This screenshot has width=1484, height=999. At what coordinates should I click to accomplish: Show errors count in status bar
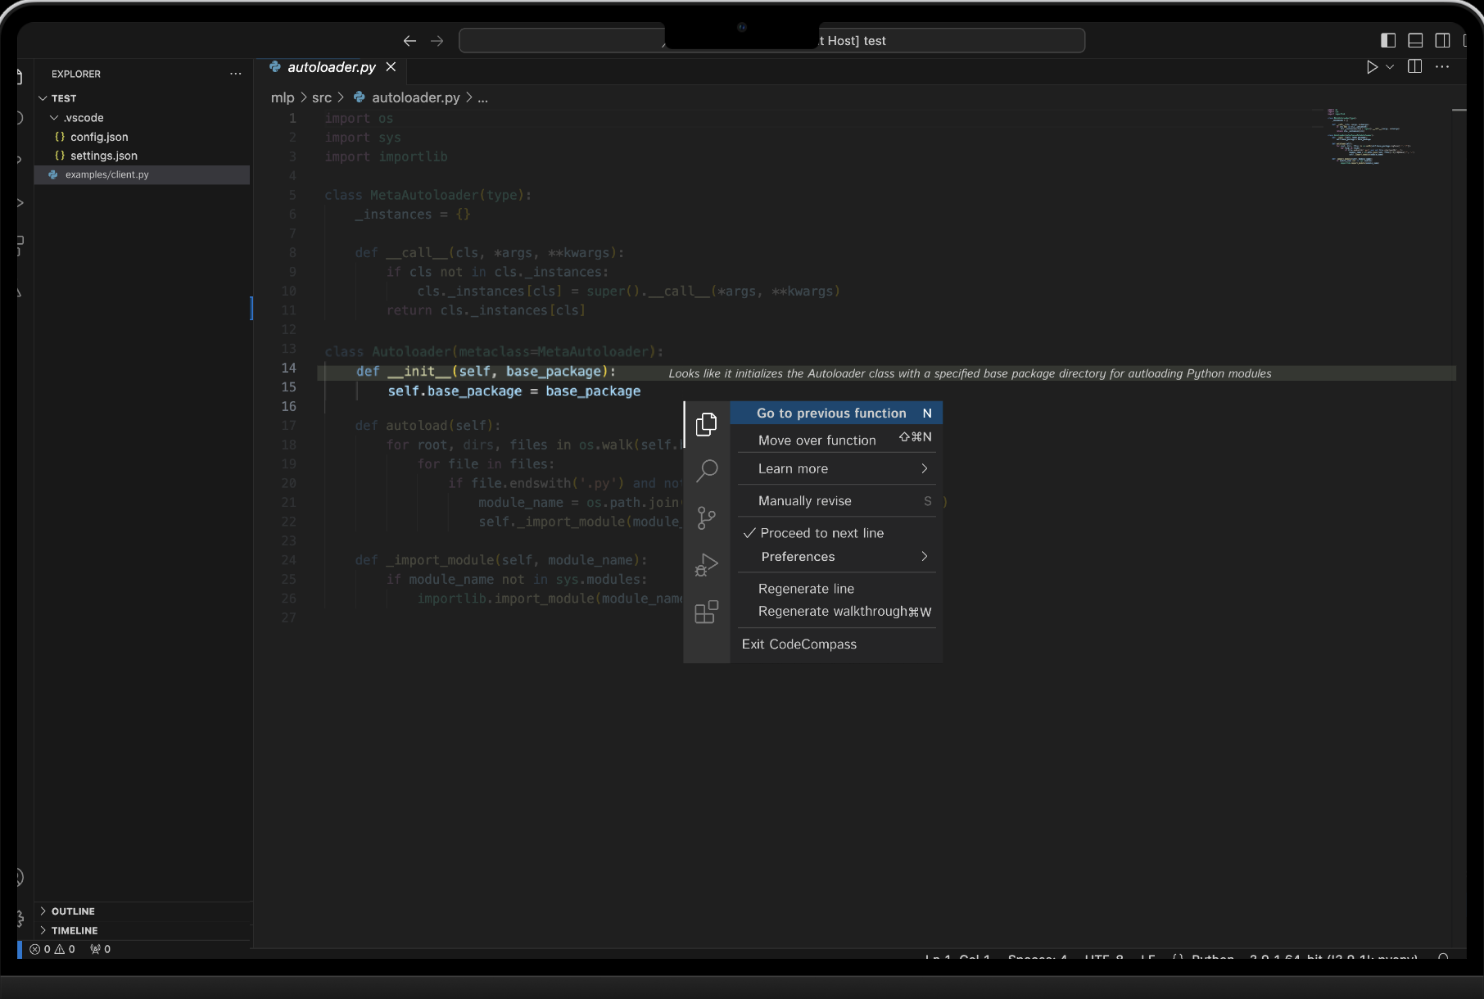40,949
